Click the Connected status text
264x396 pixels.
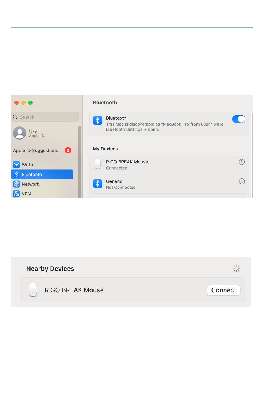coord(117,168)
